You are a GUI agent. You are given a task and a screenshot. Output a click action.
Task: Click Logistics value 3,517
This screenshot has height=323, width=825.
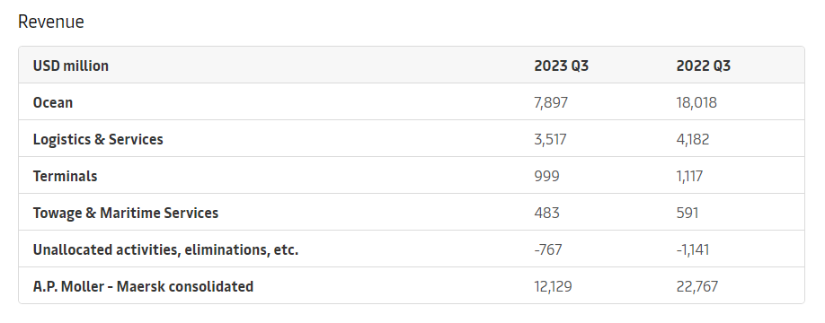point(550,139)
